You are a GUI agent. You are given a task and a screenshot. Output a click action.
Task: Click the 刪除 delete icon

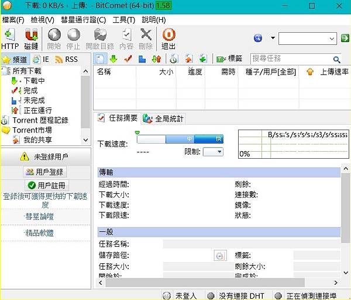[x=146, y=34]
